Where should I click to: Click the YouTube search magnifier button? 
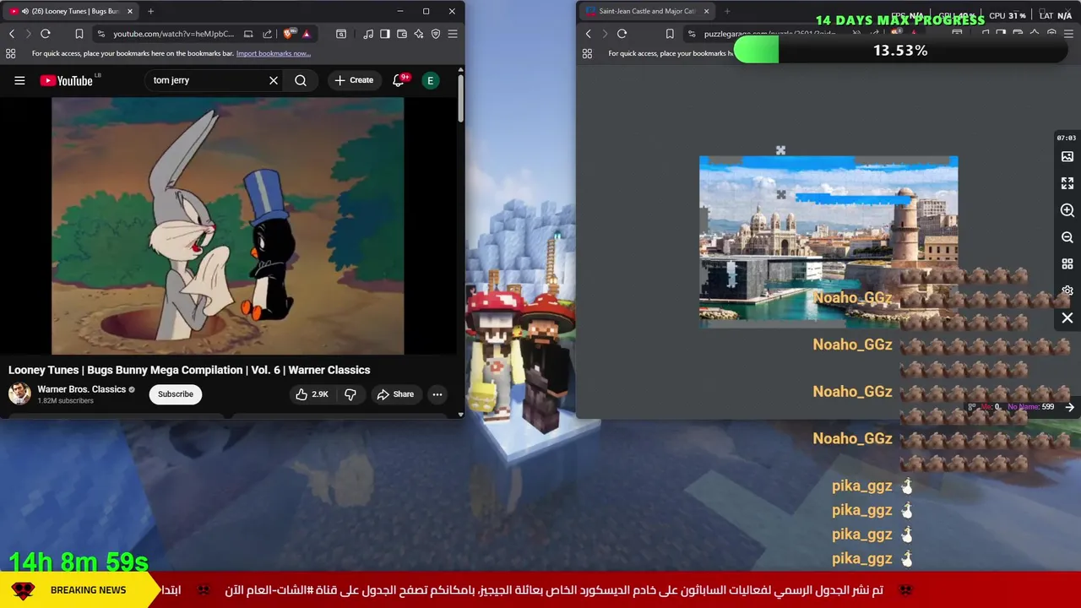pyautogui.click(x=301, y=80)
